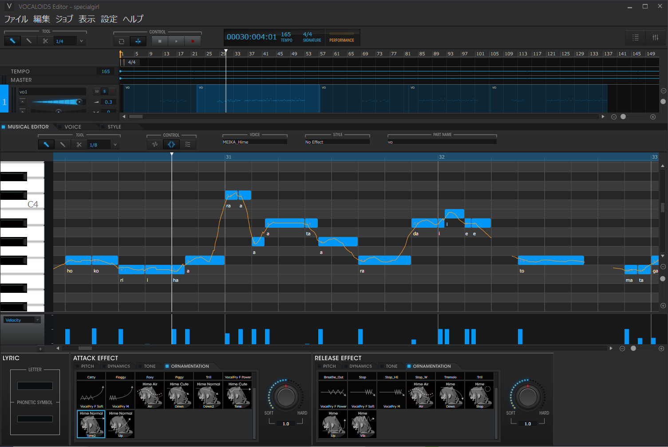
Task: Open the ファイル menu
Action: (x=16, y=19)
